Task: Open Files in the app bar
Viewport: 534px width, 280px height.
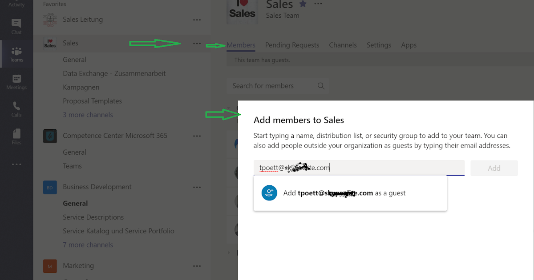Action: (x=16, y=136)
